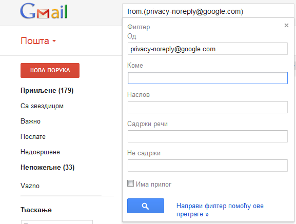The image size is (296, 224).
Task: Enable the Има прилог checkbox
Action: (x=130, y=184)
